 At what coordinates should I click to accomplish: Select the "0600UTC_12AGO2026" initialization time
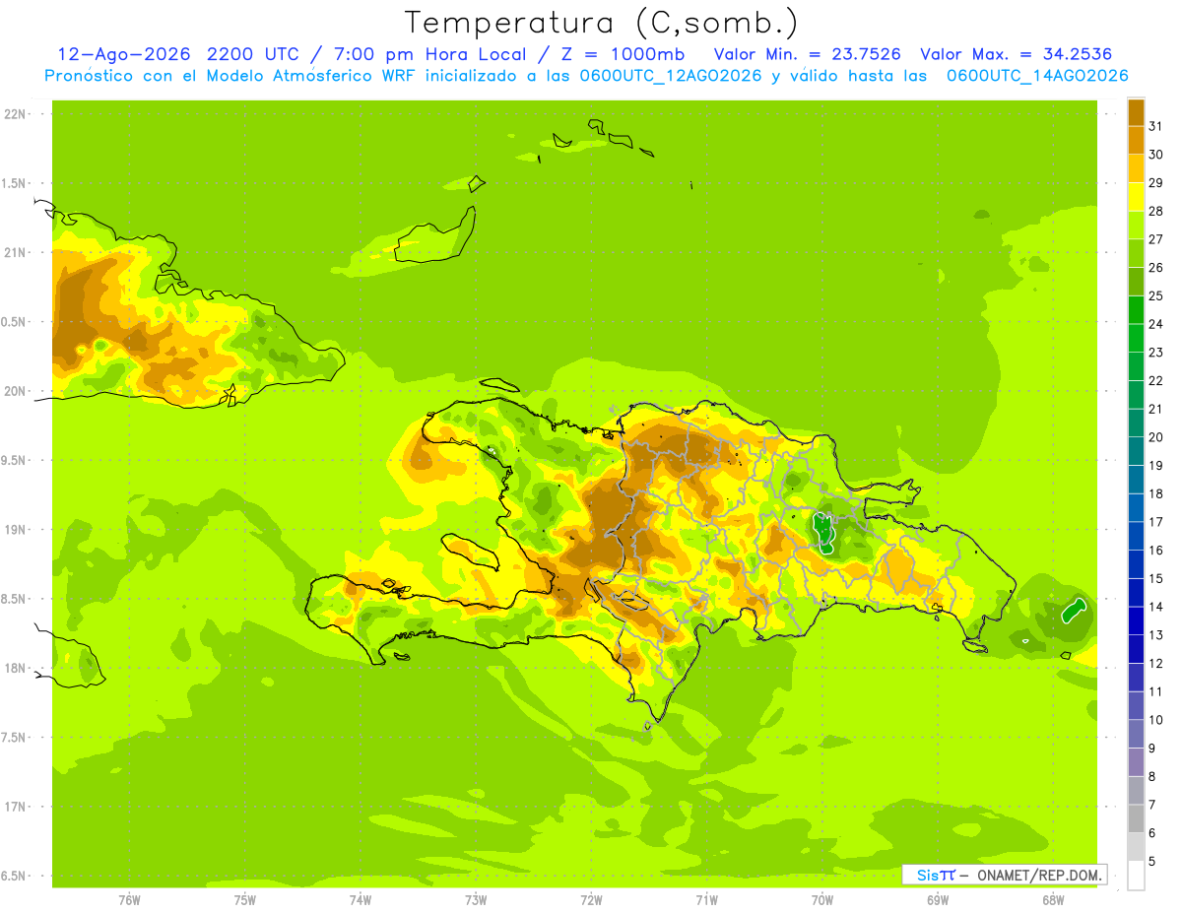coord(673,76)
